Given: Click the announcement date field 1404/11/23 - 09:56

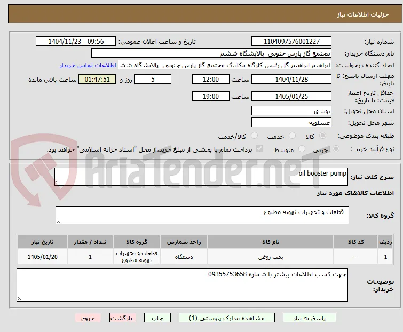Looking at the screenshot, I should (76, 42).
